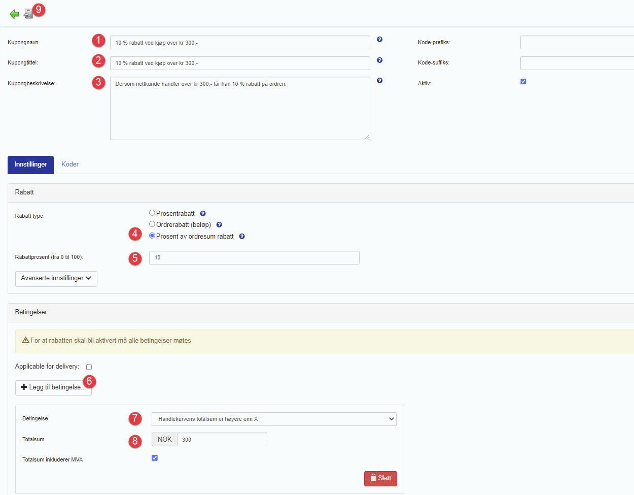This screenshot has width=634, height=495.
Task: Open help icon beside Kupongbeskrivelse textarea
Action: (379, 81)
